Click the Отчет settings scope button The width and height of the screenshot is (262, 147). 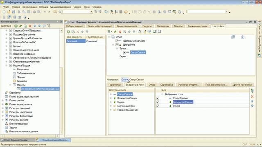click(x=124, y=80)
